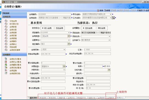This screenshot has height=100, width=149.
Task: Open the 合同结算 sidebar icon
Action: click(6, 33)
